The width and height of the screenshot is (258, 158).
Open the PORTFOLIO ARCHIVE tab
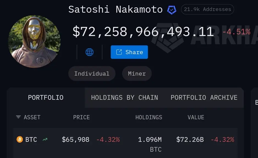coord(204,98)
